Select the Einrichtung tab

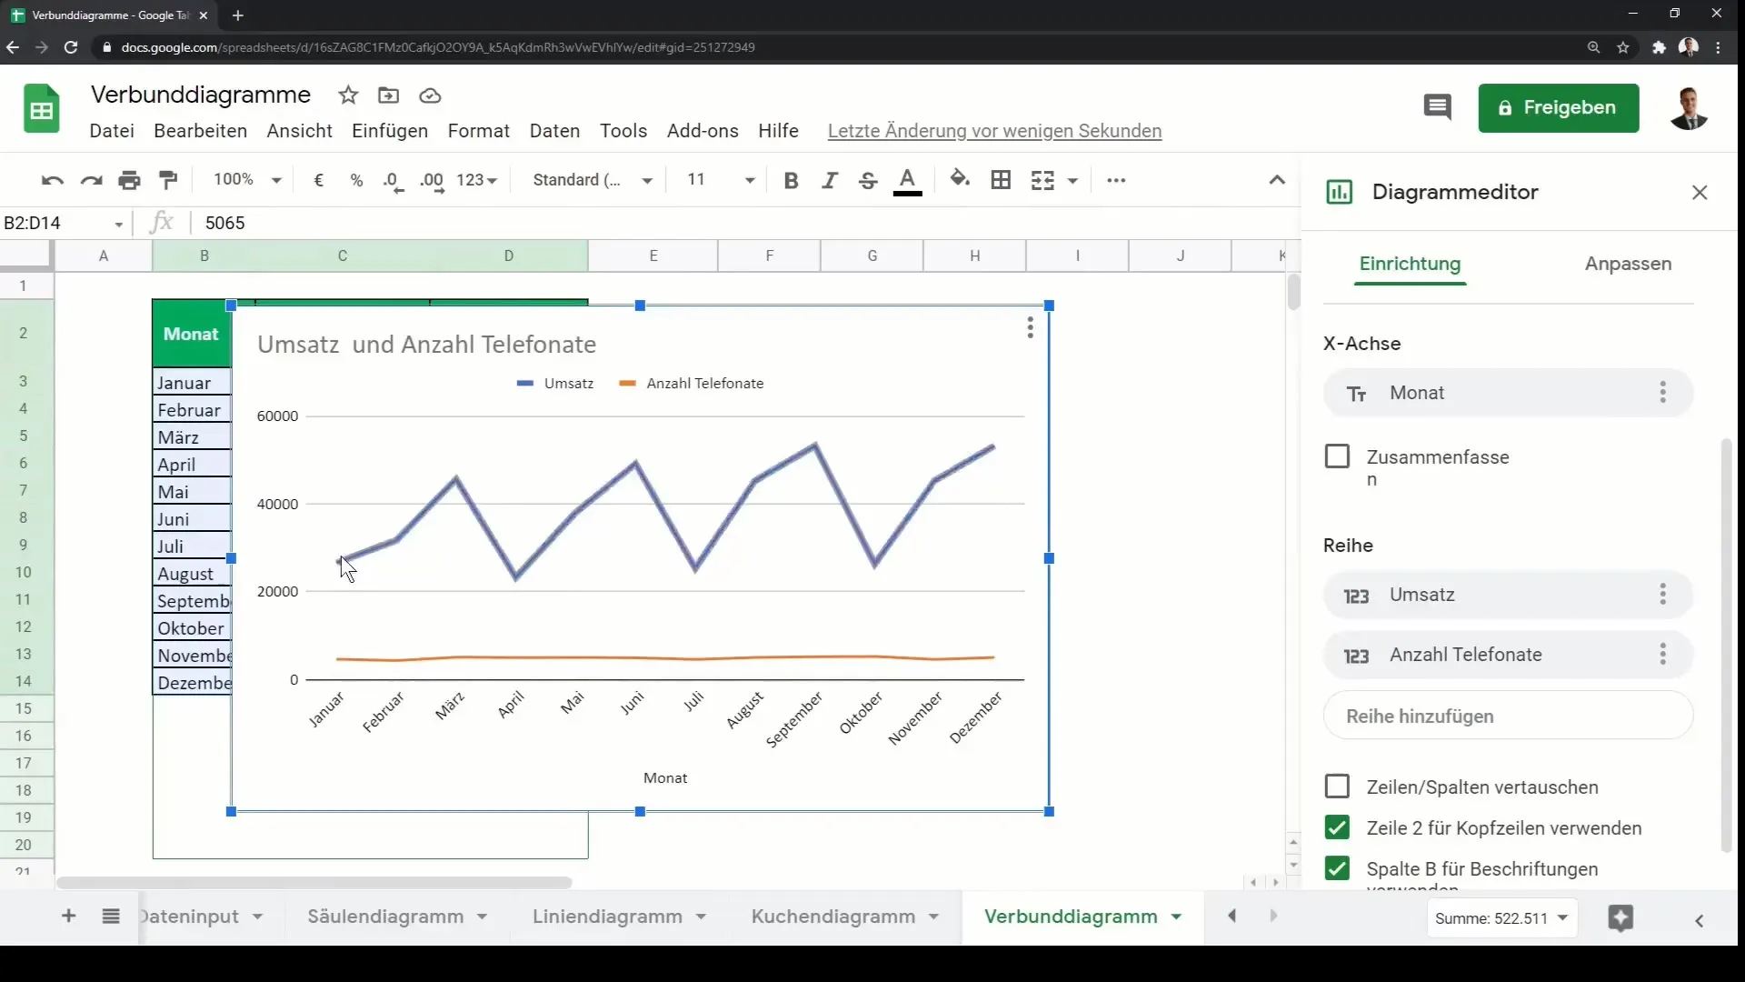(1410, 264)
